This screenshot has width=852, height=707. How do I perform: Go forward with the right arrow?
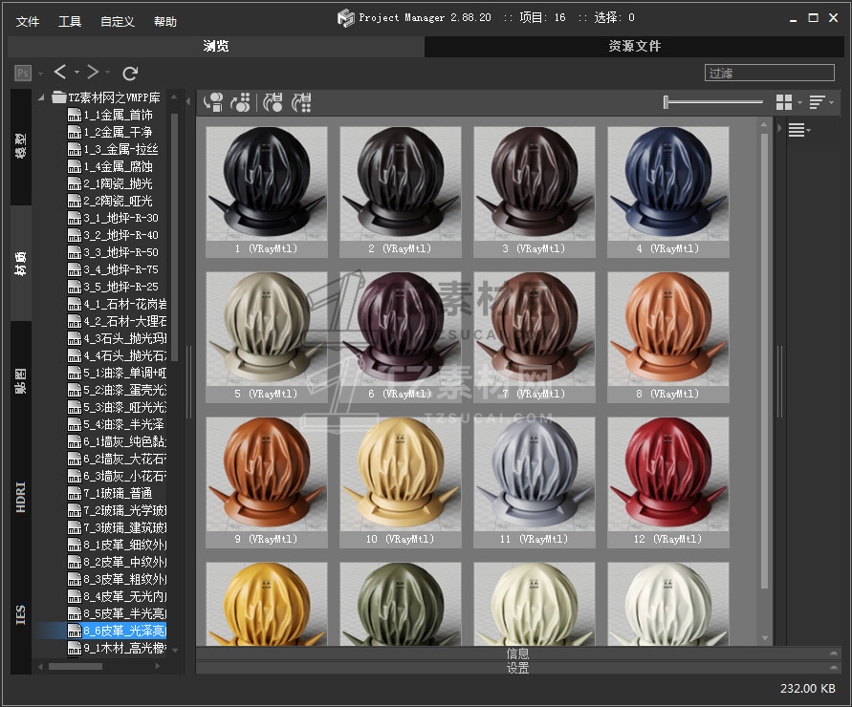(x=93, y=73)
